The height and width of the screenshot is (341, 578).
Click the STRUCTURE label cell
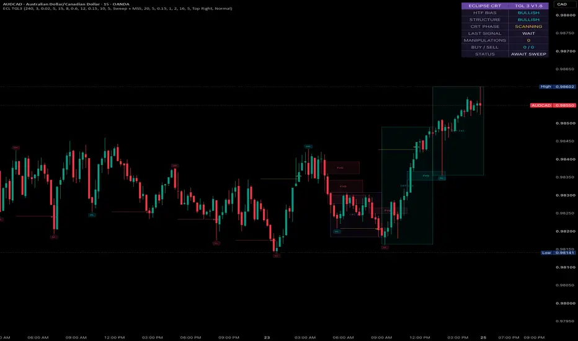pyautogui.click(x=484, y=20)
